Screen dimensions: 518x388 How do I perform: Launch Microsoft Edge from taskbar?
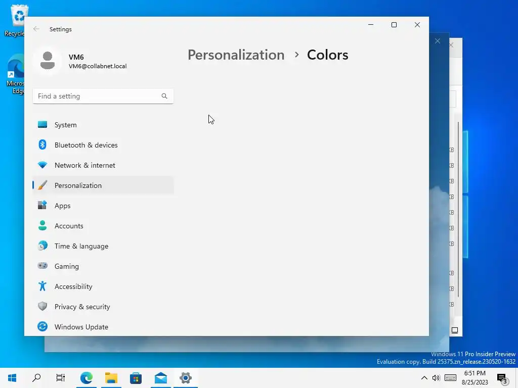(x=86, y=378)
